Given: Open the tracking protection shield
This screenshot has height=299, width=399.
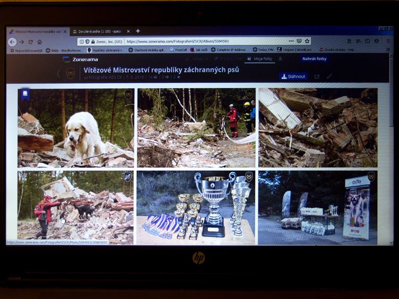Looking at the screenshot, I should [x=87, y=41].
